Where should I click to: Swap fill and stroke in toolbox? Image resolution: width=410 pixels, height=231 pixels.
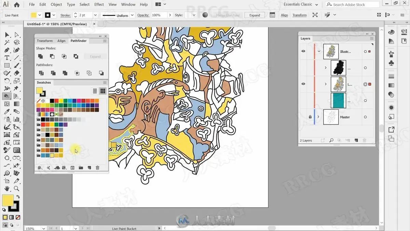click(18, 197)
